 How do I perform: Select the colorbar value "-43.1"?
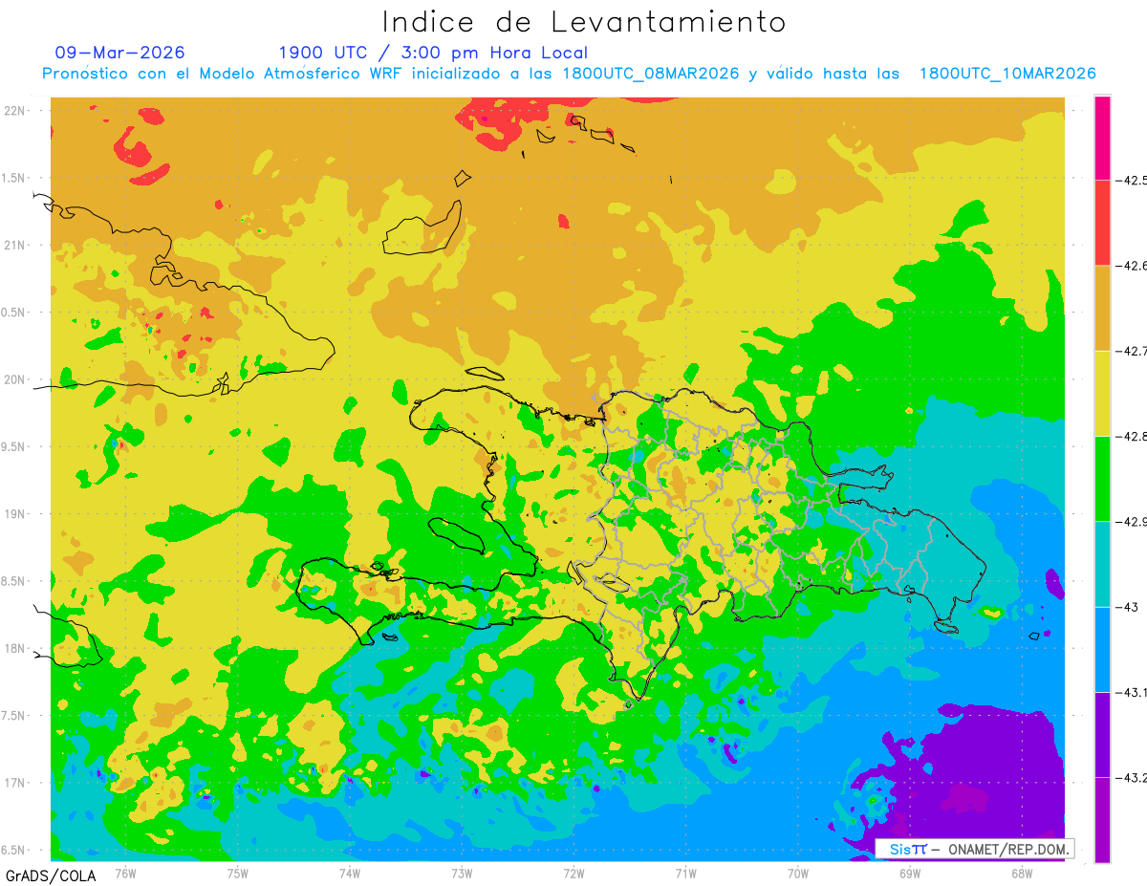1131,692
